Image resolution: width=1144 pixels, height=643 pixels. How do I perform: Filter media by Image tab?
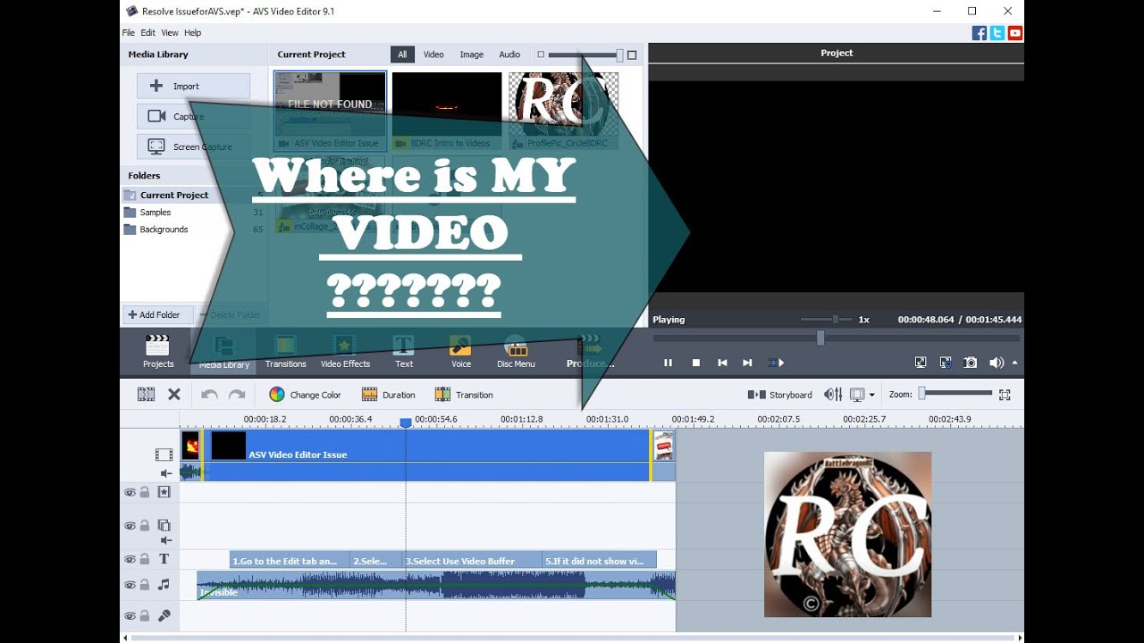[472, 54]
